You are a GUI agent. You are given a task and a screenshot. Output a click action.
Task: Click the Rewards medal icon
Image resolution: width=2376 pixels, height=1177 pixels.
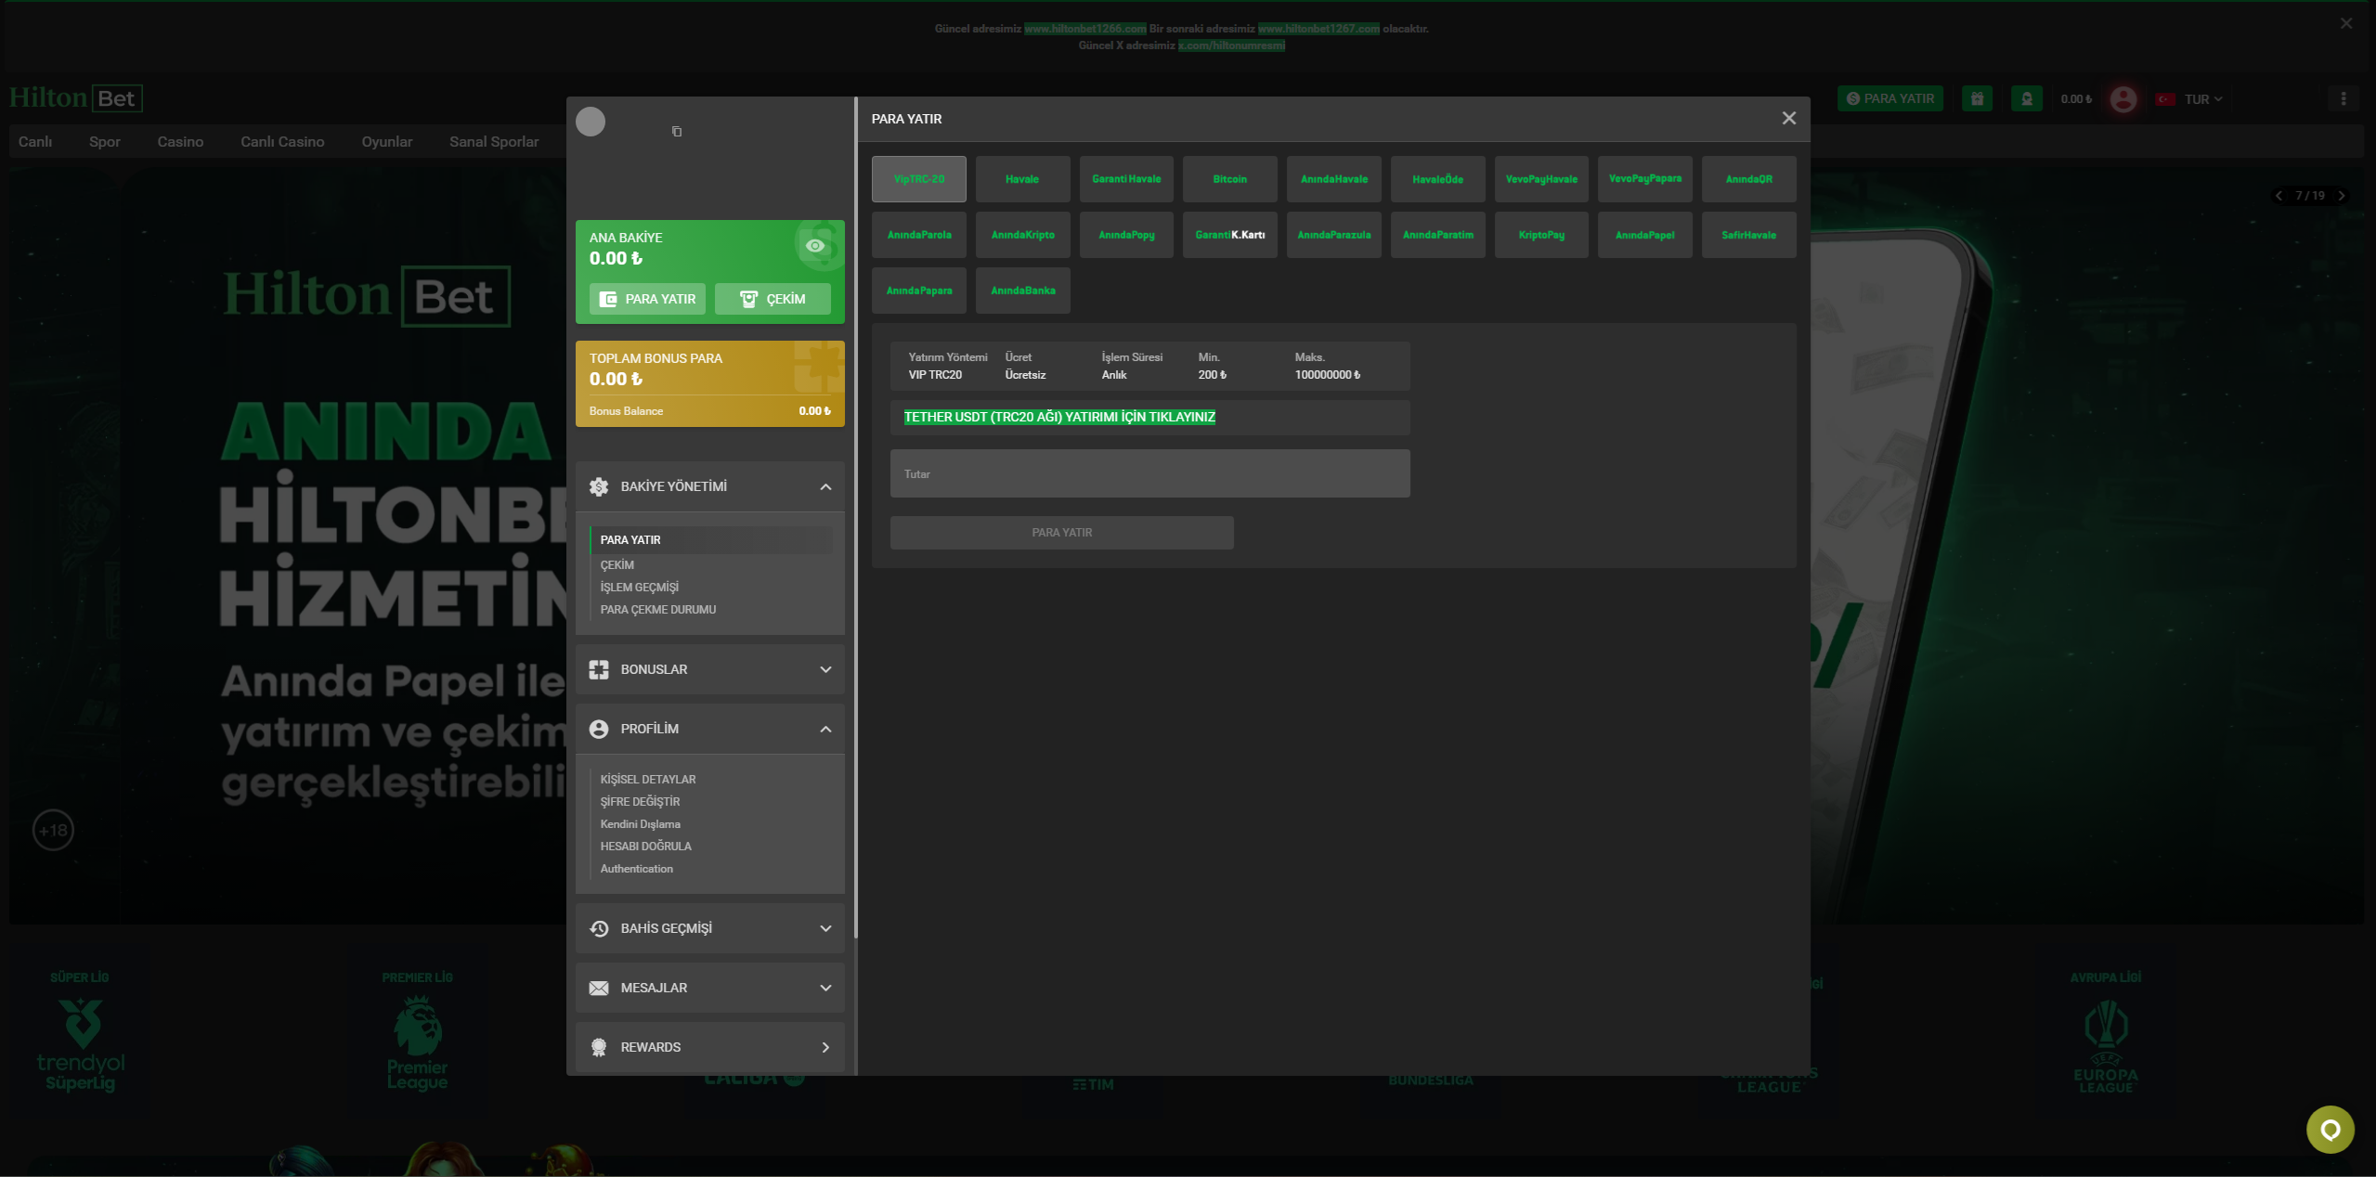(599, 1047)
